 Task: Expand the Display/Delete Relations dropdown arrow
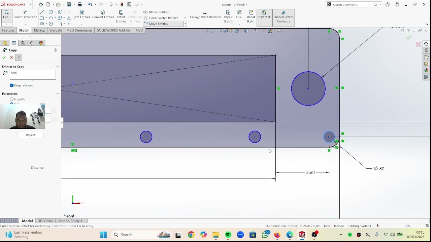205,24
